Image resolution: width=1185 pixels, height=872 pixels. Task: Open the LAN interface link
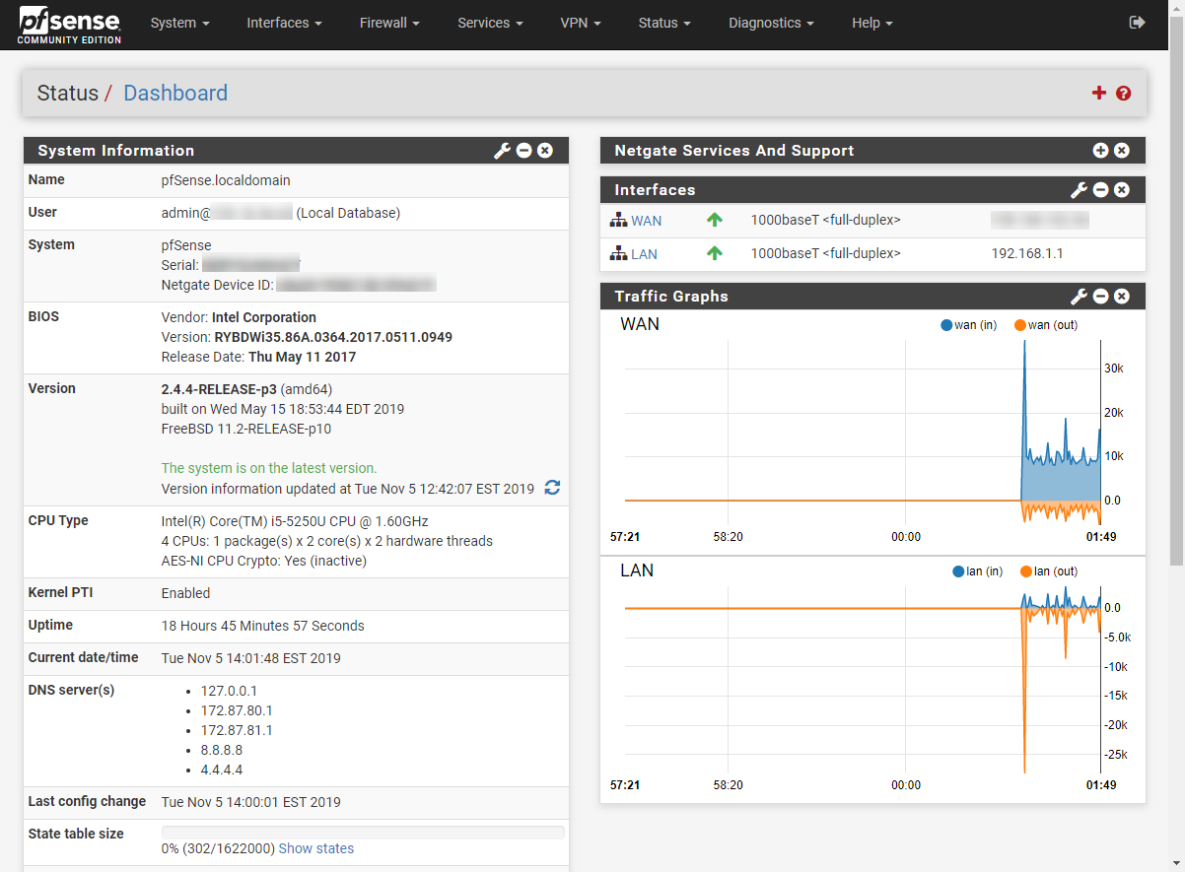click(x=644, y=253)
